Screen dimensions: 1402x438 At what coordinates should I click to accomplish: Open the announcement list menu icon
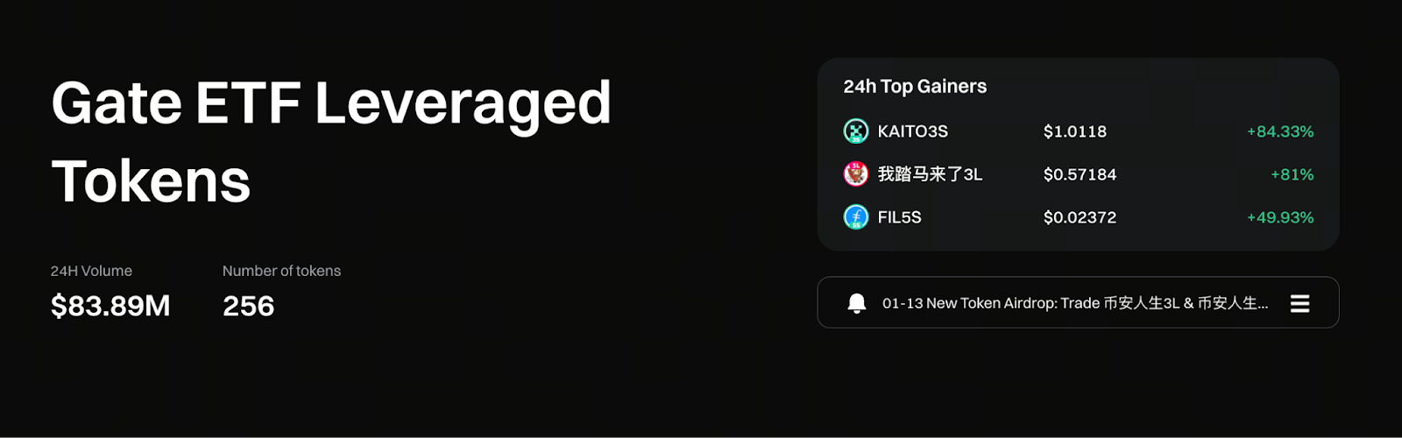[x=1299, y=303]
